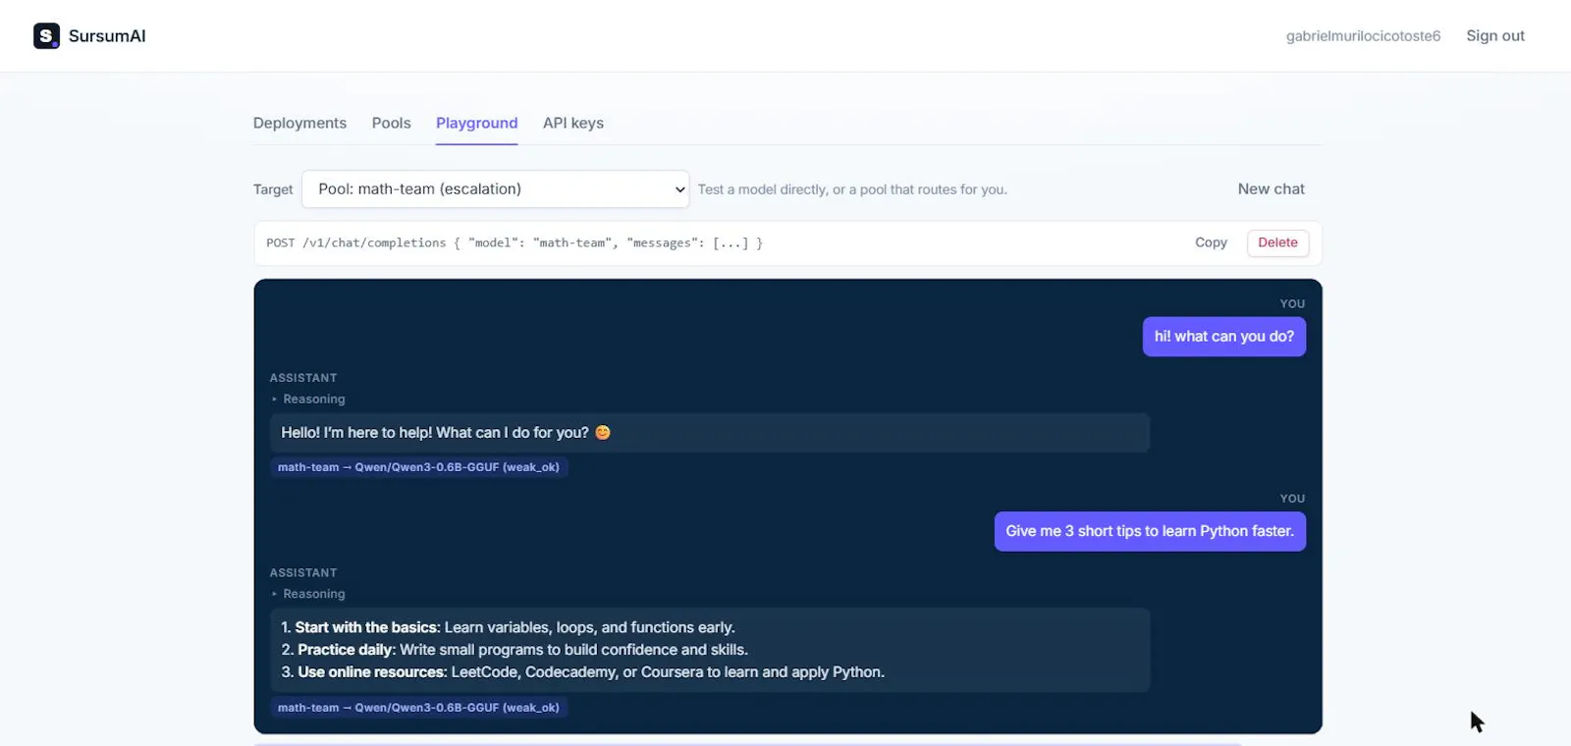Click the Target label
1571x746 pixels.
pyautogui.click(x=273, y=189)
